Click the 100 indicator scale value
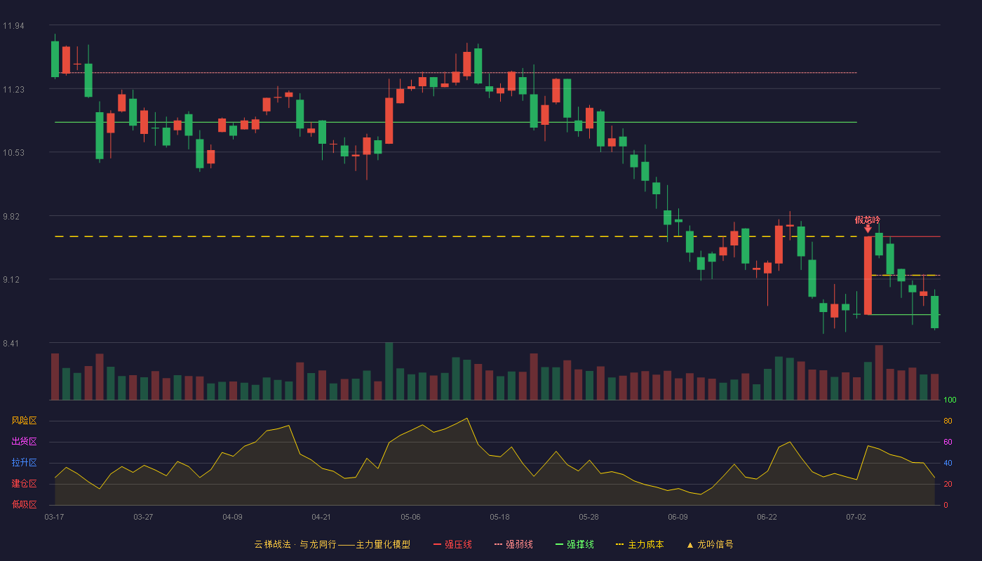Screen dimensions: 982x561 pos(950,400)
